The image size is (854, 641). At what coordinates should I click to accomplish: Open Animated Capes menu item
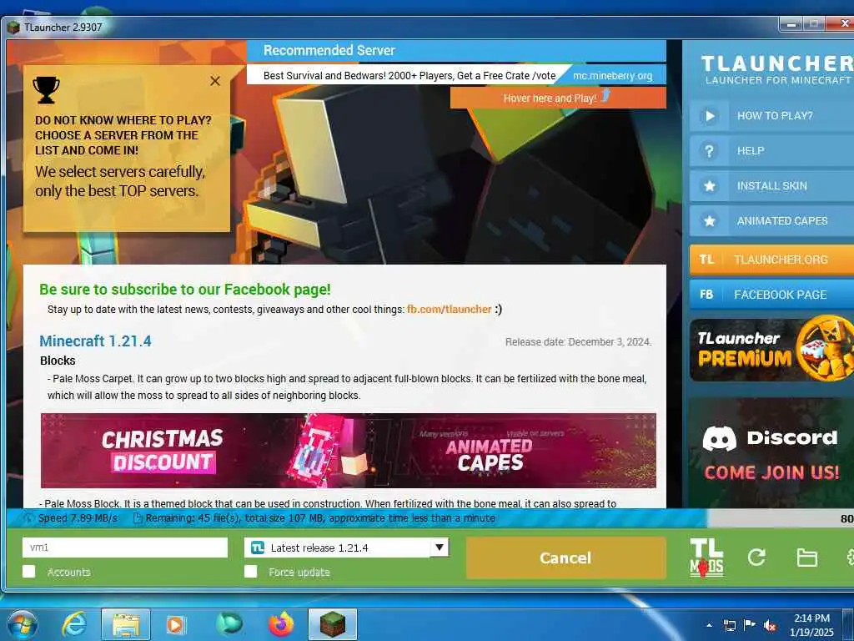tap(771, 220)
